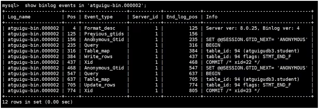The height and width of the screenshot is (109, 319).
Task: Click the End_log_pos column header
Action: click(182, 17)
